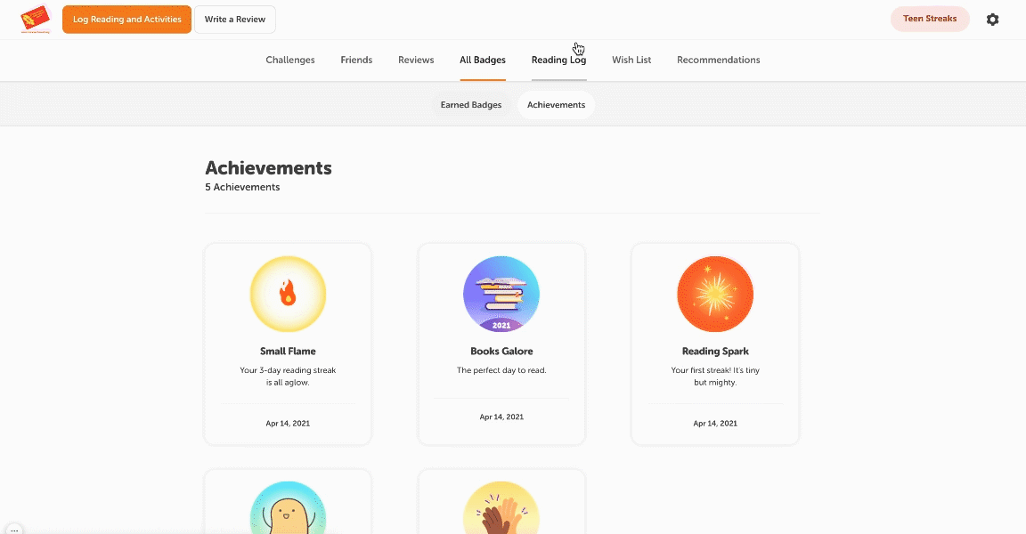
Task: Click the Reading Spark title text
Action: 715,351
